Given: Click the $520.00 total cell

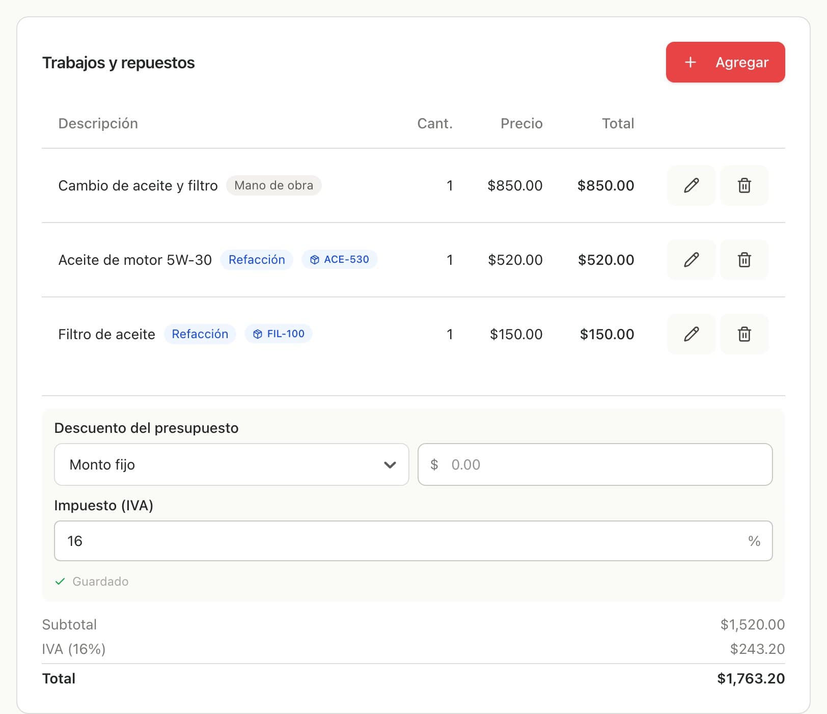Looking at the screenshot, I should point(606,260).
